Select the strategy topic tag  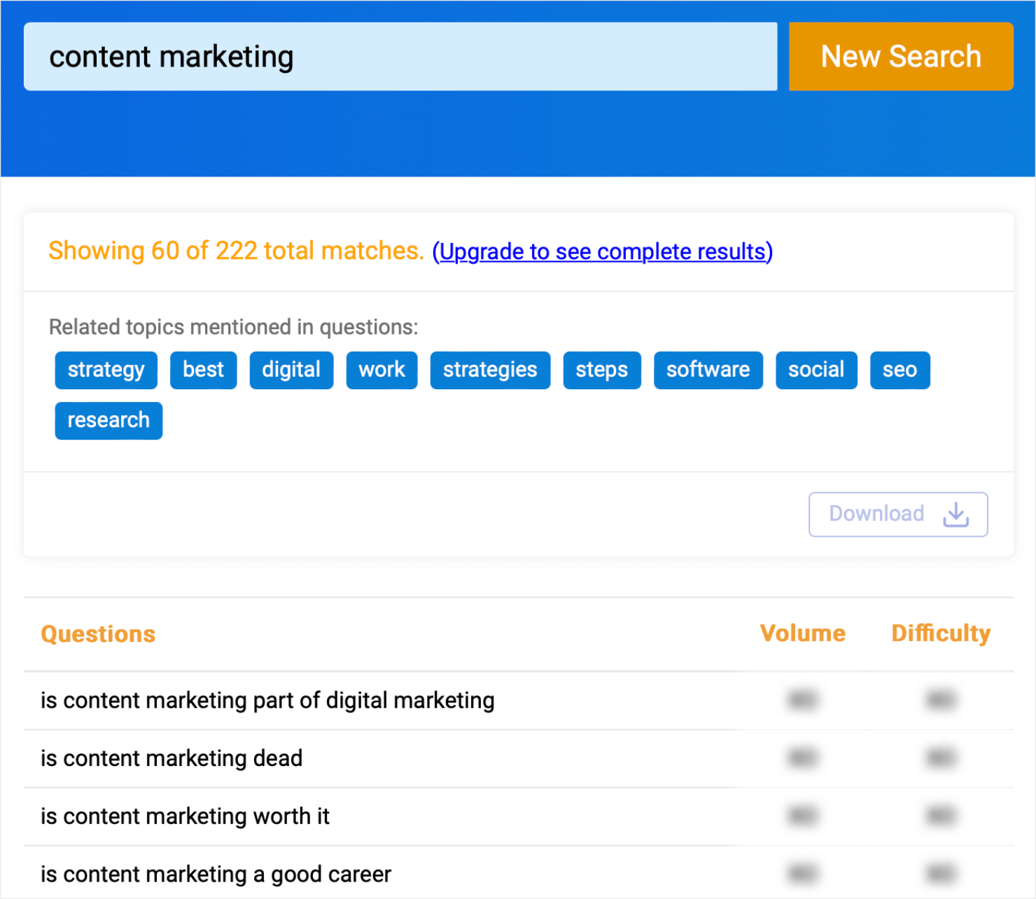pos(106,370)
